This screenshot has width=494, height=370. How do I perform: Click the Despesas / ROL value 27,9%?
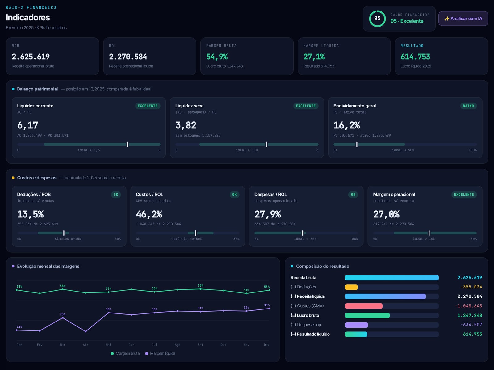coord(268,214)
